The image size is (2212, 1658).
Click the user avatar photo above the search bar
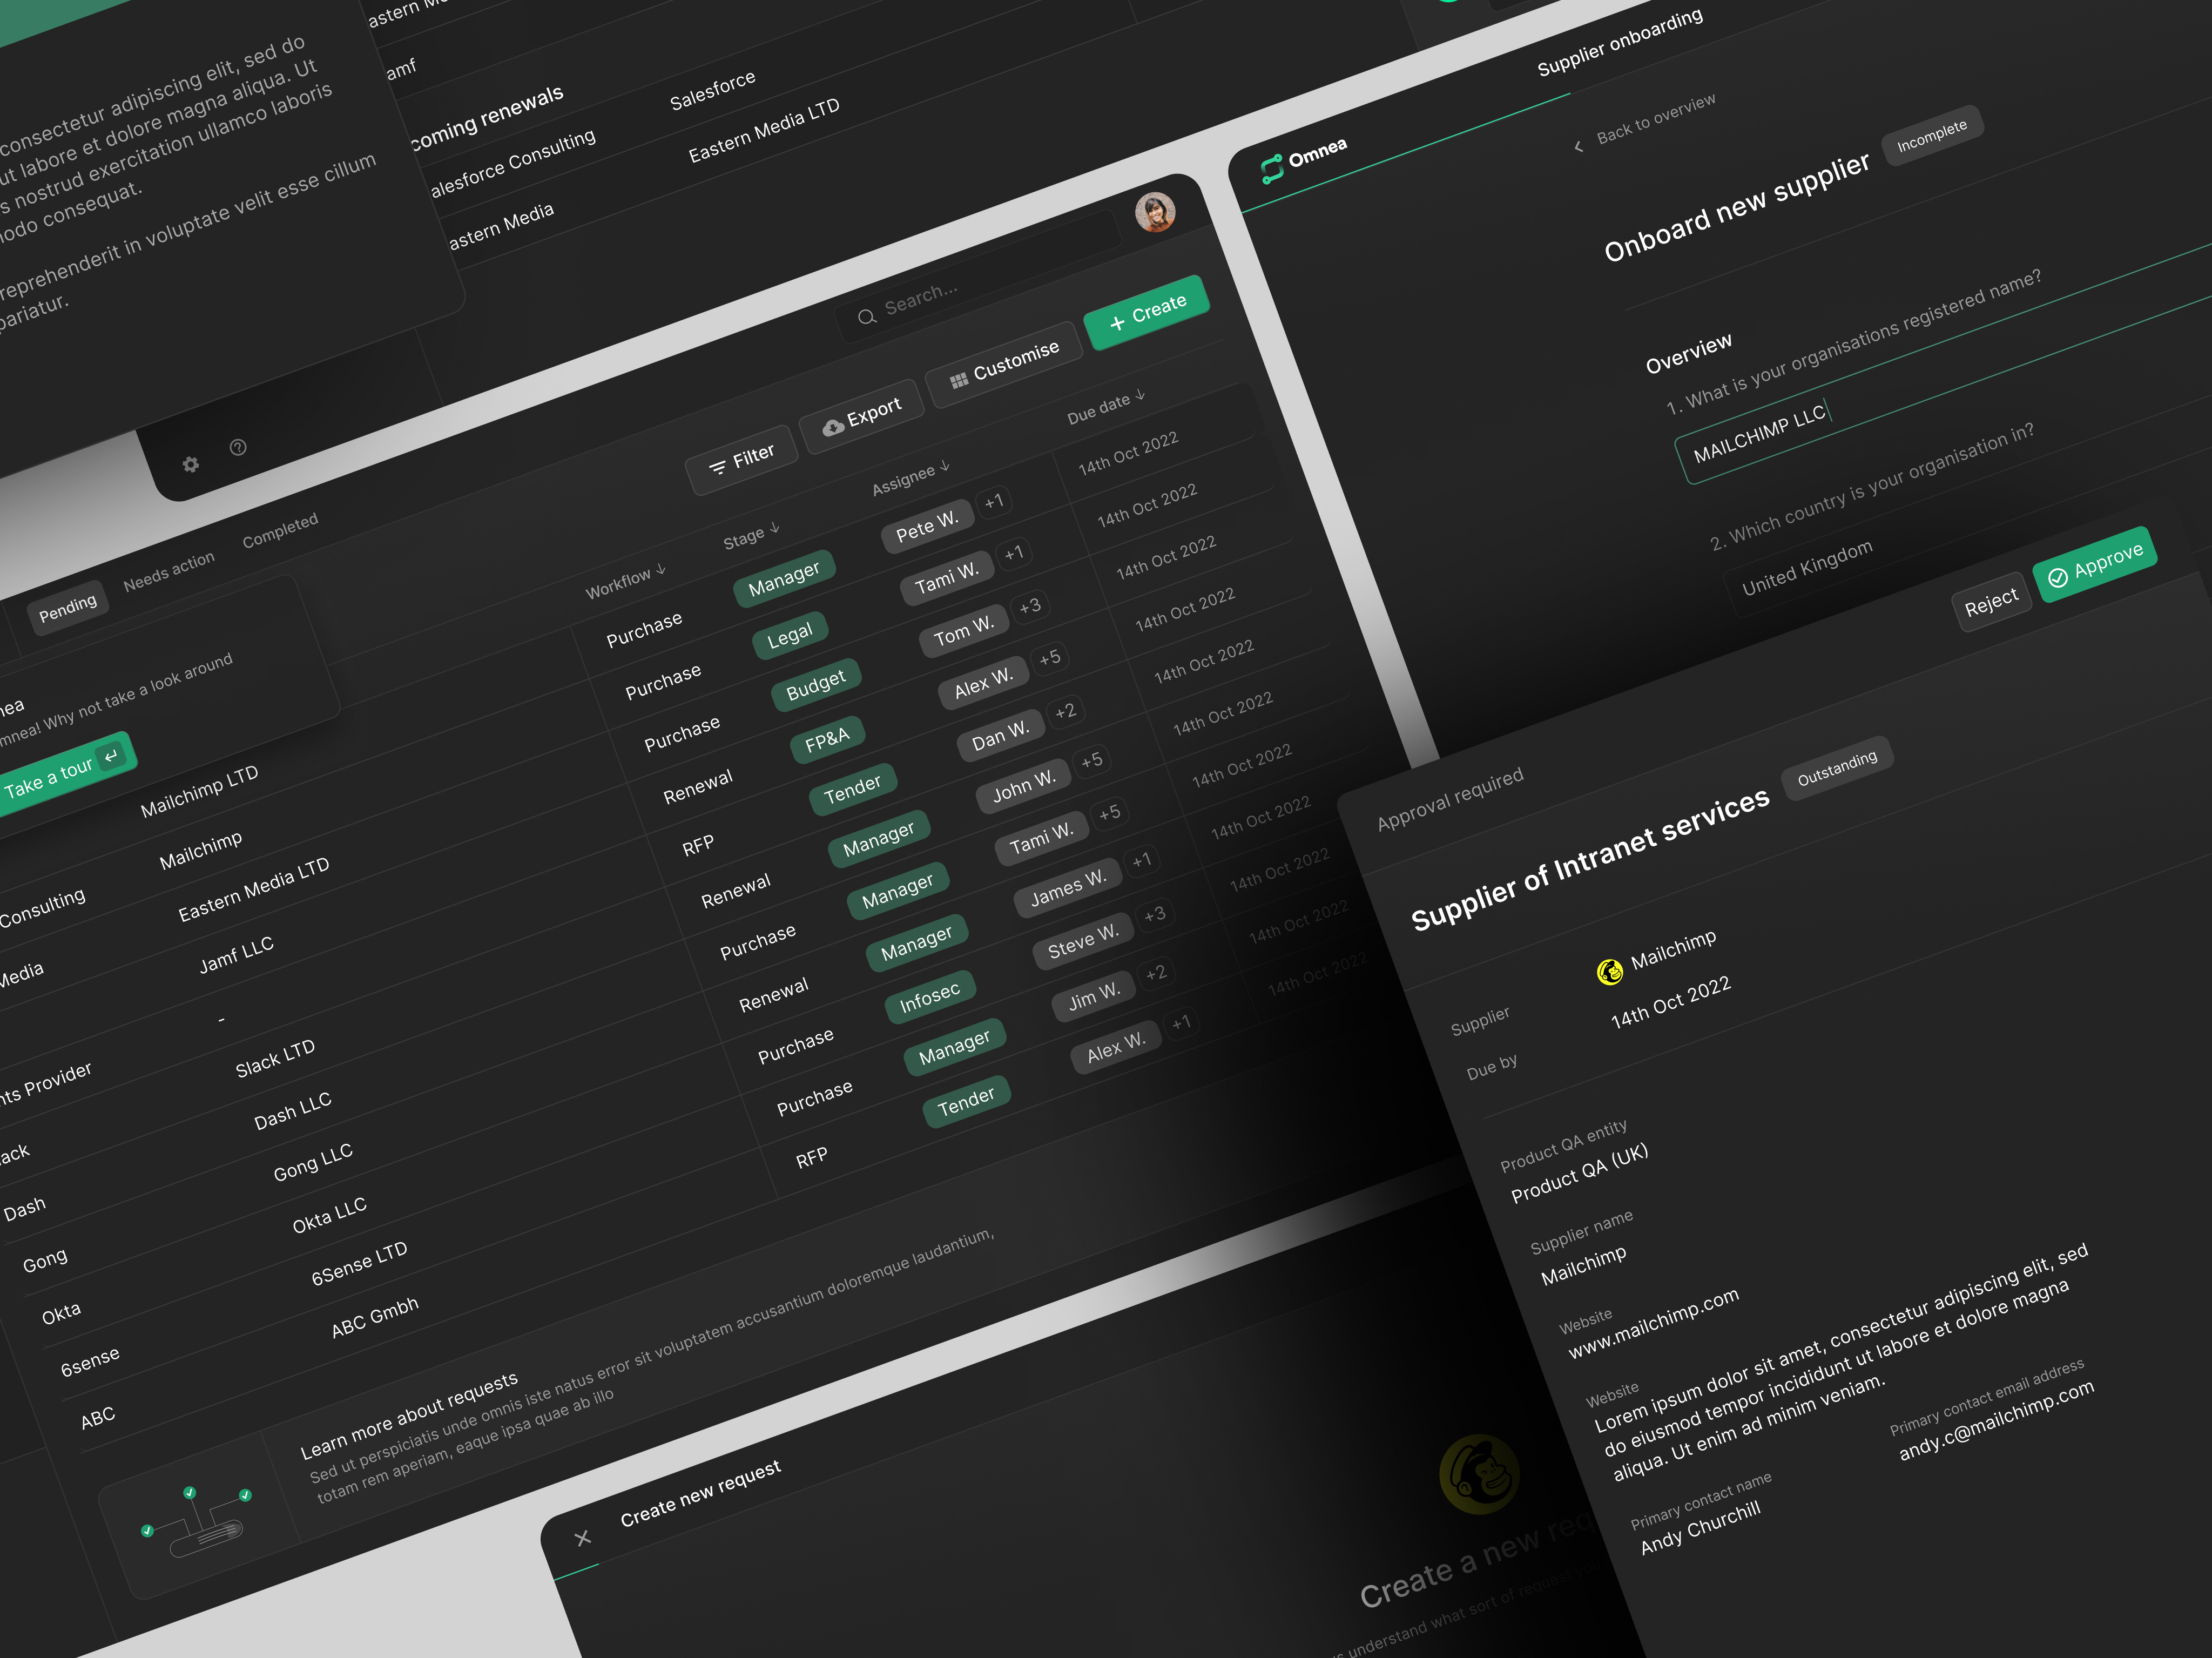pyautogui.click(x=1156, y=214)
